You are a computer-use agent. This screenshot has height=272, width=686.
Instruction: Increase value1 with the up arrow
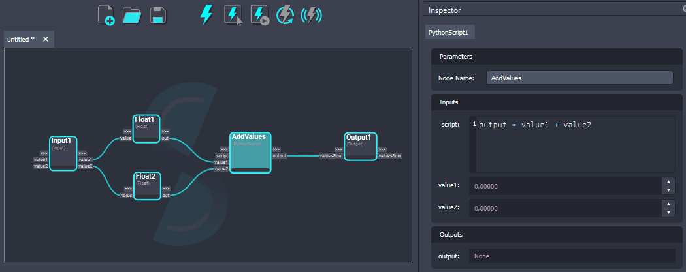pos(668,182)
